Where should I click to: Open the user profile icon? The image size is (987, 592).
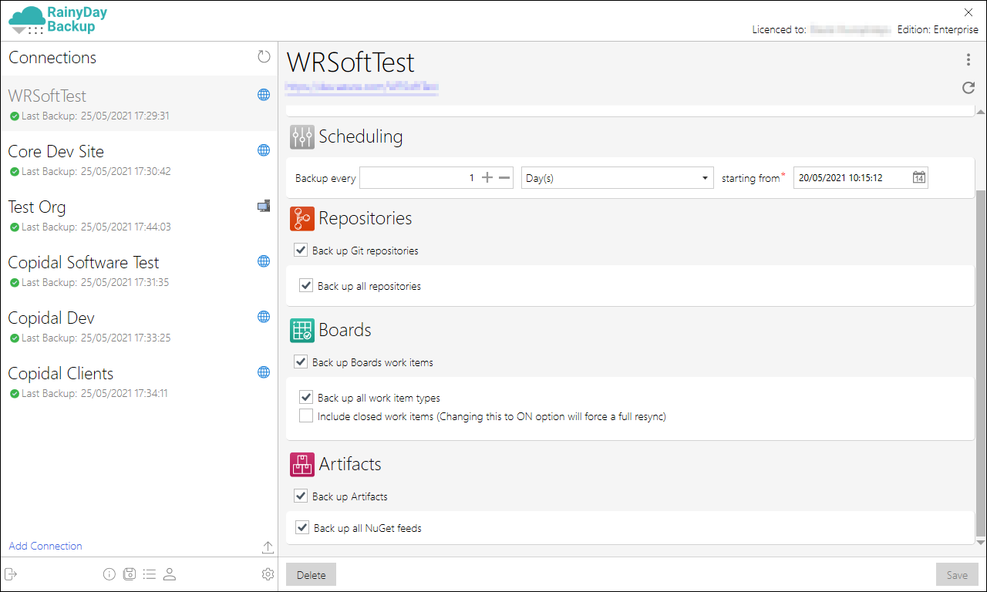[x=170, y=574]
